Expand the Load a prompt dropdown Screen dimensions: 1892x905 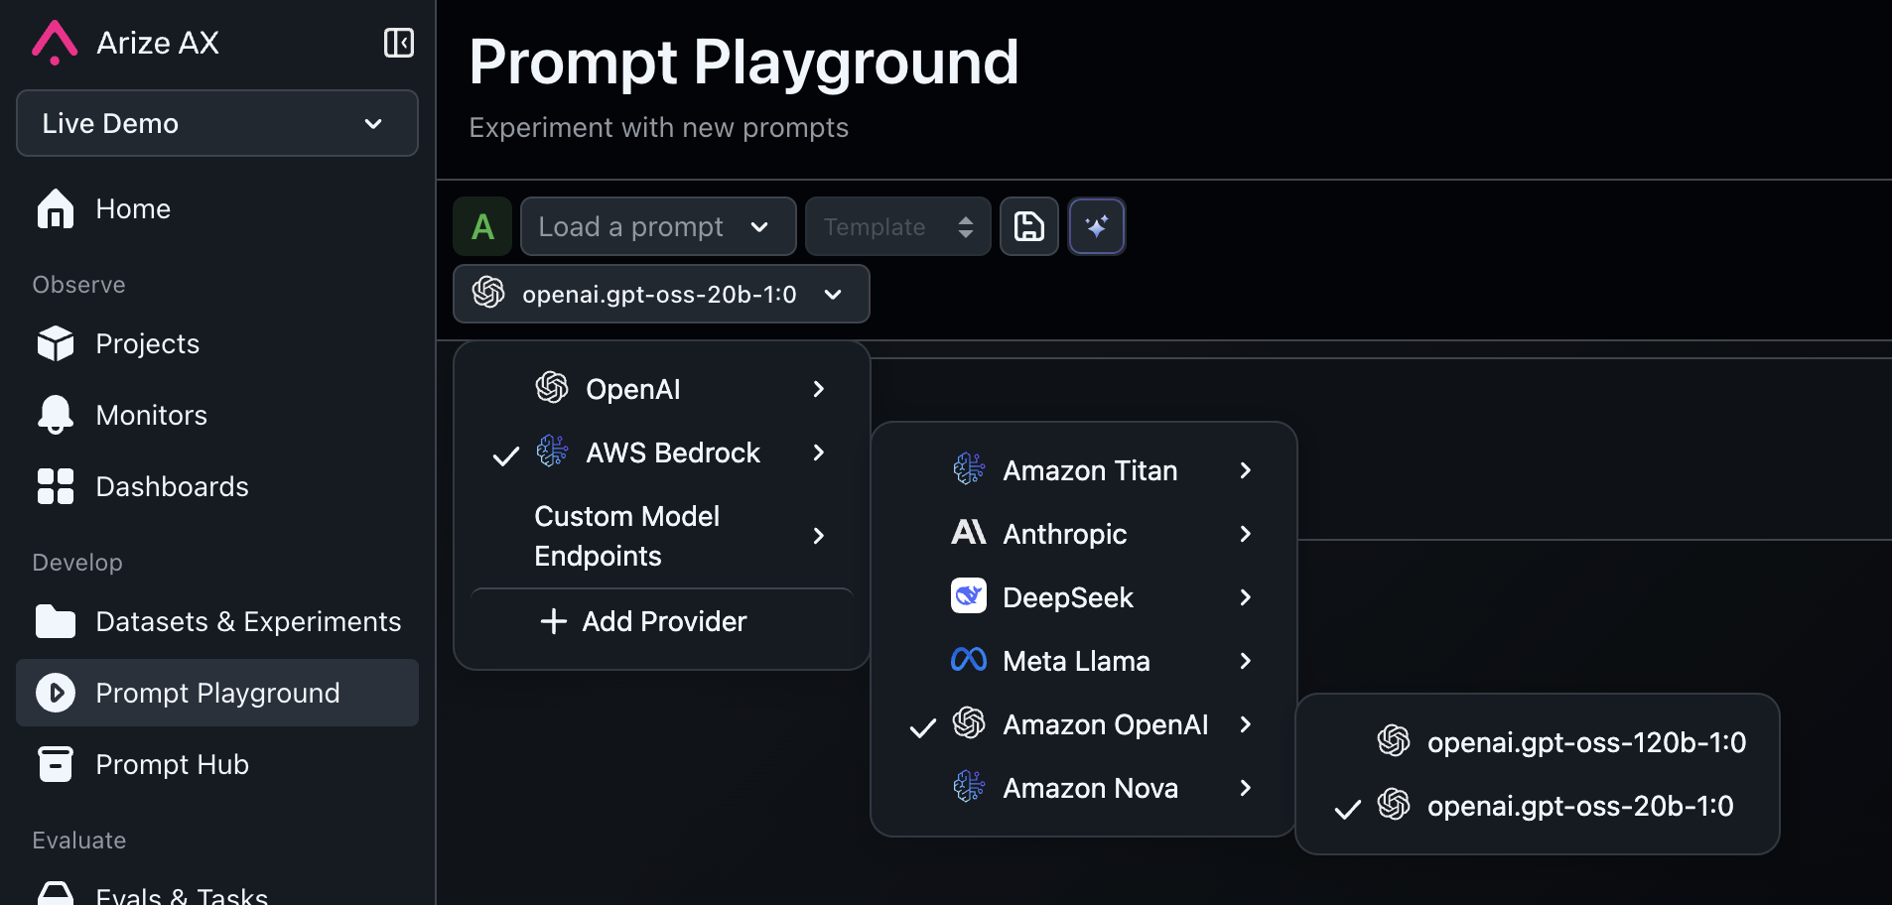(x=657, y=226)
